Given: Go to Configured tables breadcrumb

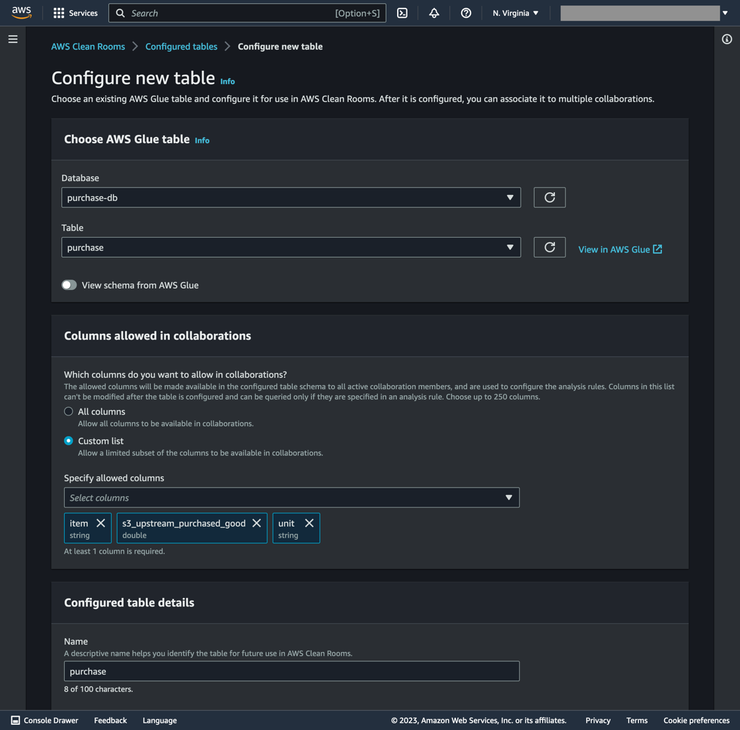Looking at the screenshot, I should pos(180,46).
